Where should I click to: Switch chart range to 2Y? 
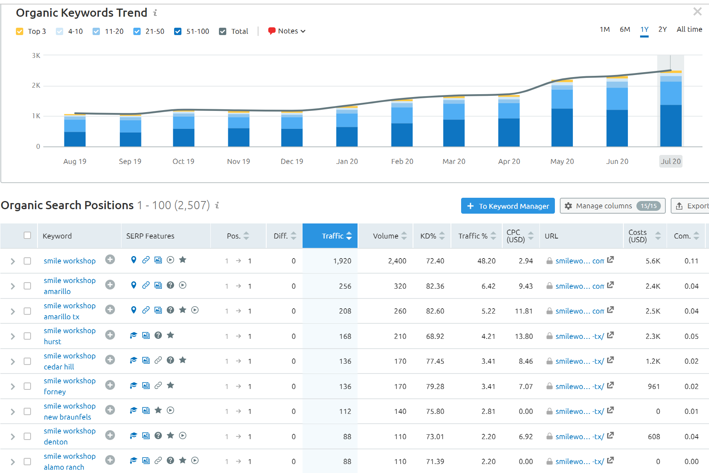point(663,29)
